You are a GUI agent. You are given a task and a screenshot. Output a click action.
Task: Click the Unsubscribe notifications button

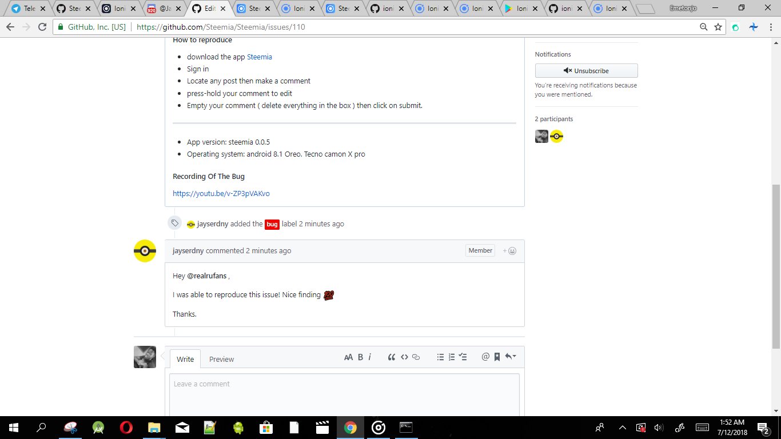[586, 71]
